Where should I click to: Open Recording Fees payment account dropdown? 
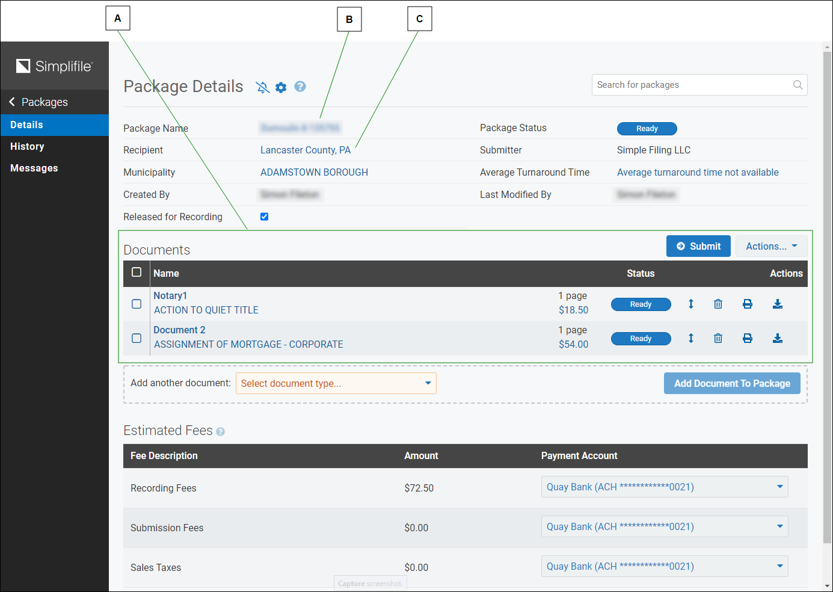[x=664, y=487]
